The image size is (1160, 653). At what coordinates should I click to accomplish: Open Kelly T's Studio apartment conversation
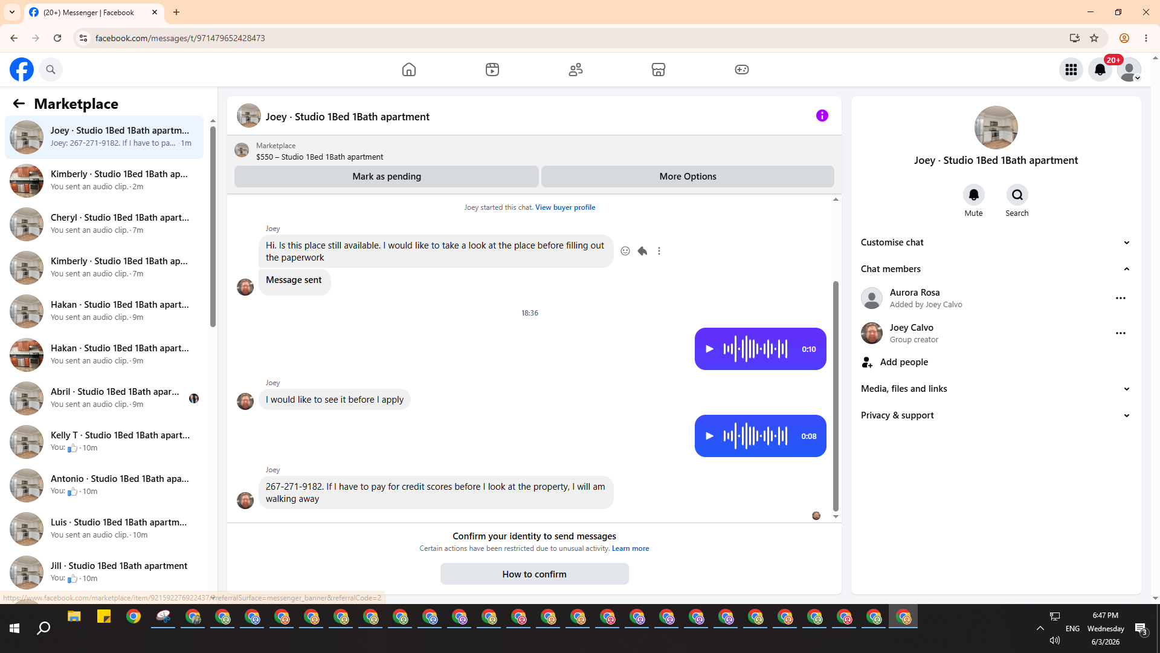click(x=105, y=442)
